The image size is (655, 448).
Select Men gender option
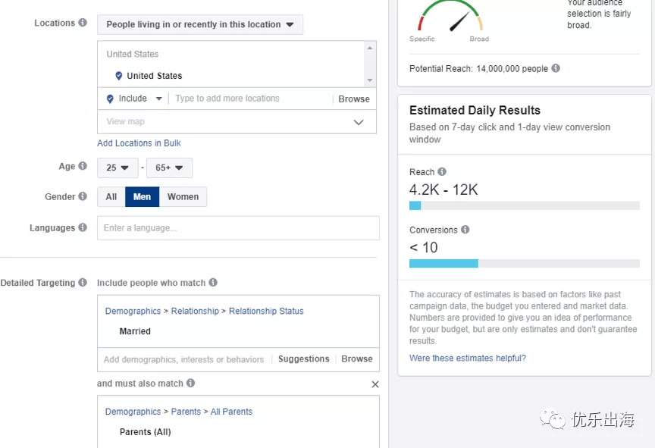[142, 197]
